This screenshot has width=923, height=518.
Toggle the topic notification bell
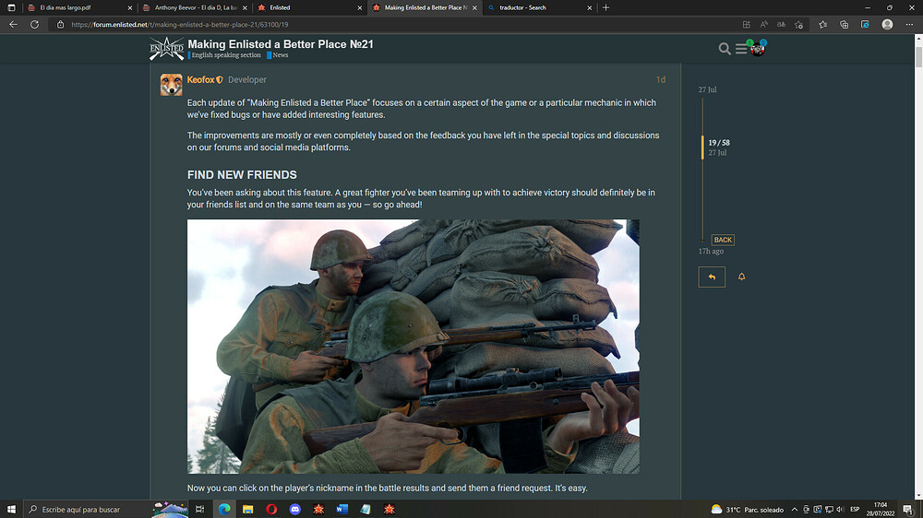click(742, 277)
